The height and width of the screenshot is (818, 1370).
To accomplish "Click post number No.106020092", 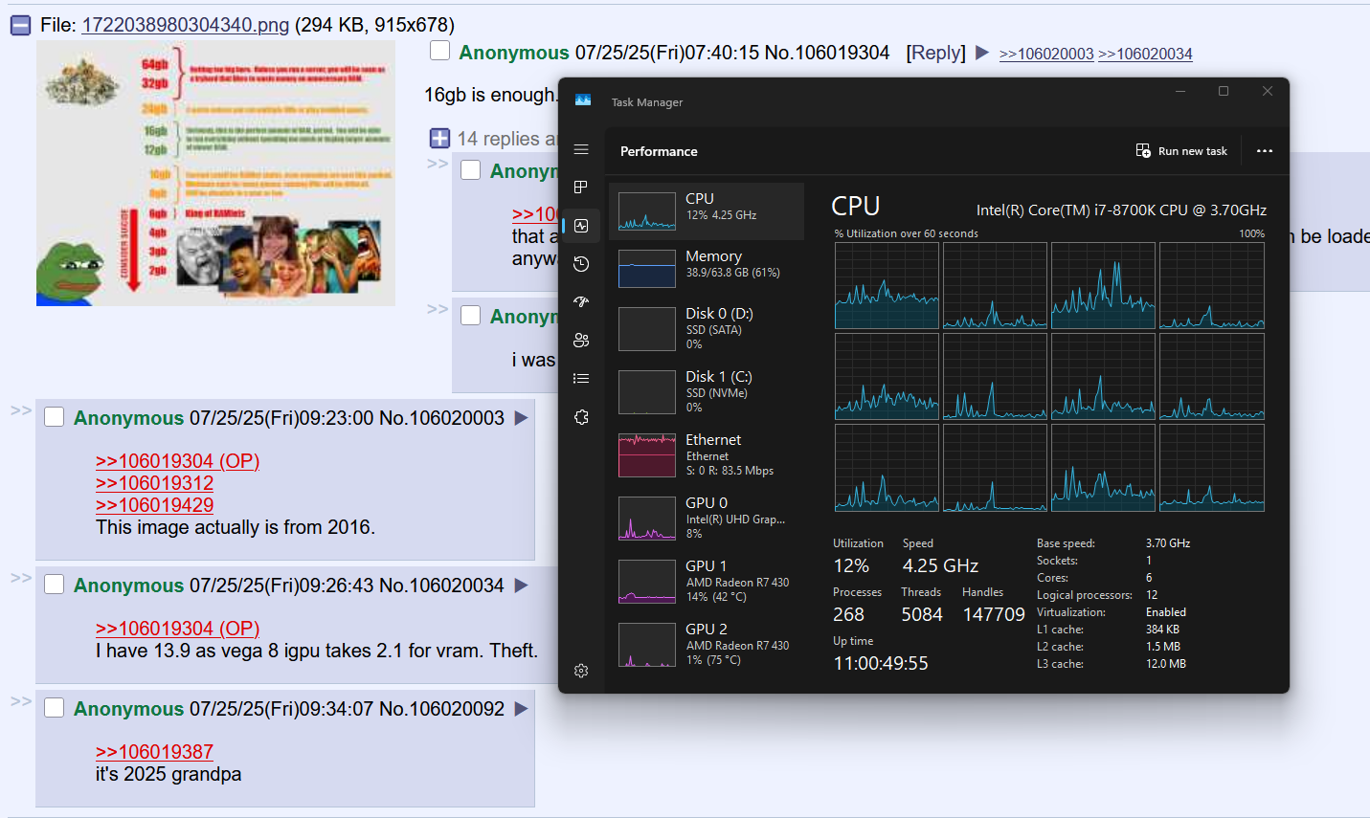I will click(441, 709).
